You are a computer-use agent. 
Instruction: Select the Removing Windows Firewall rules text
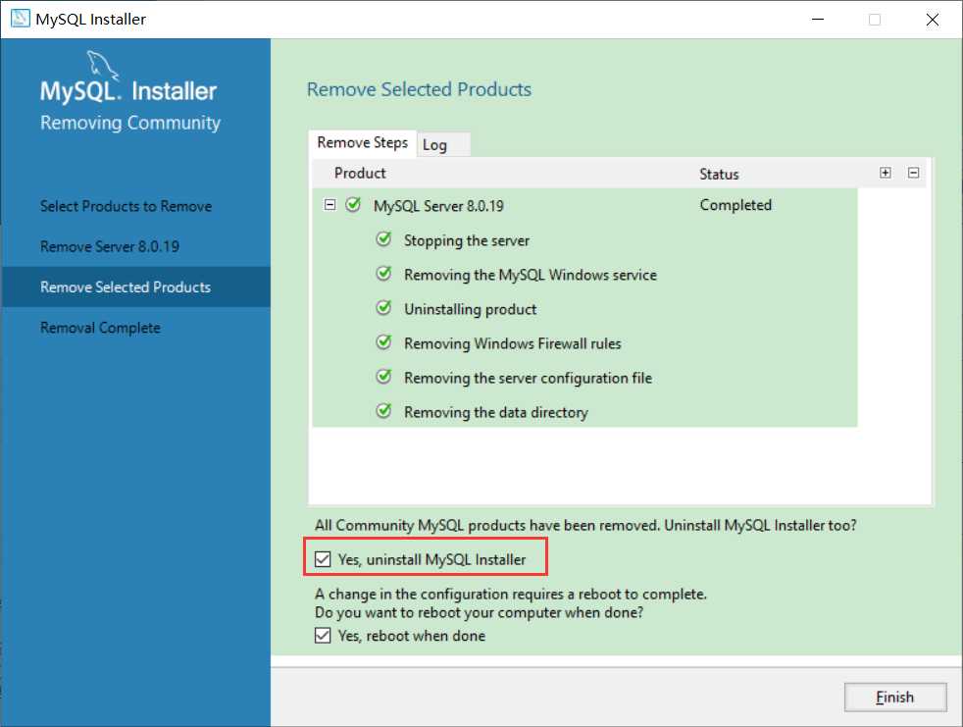point(513,343)
